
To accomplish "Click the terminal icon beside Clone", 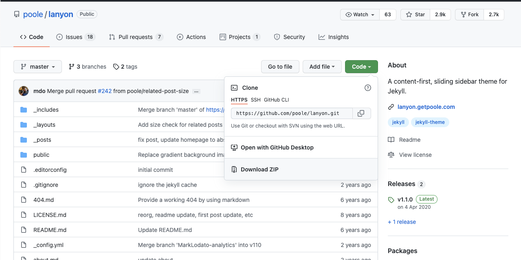I will (x=234, y=88).
